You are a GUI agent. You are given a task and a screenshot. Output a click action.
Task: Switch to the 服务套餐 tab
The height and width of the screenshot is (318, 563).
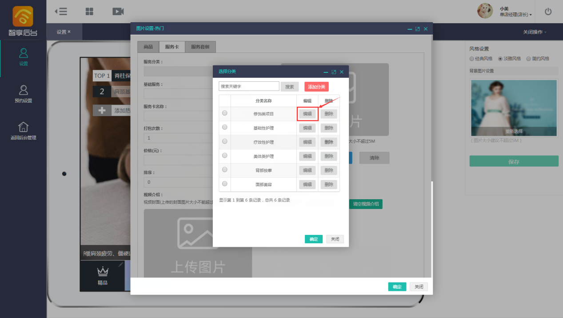(200, 47)
